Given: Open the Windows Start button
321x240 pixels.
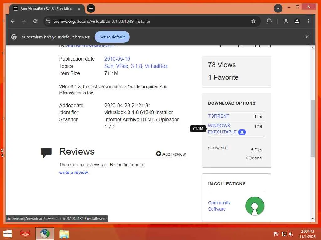Looking at the screenshot, I should click(8, 234).
